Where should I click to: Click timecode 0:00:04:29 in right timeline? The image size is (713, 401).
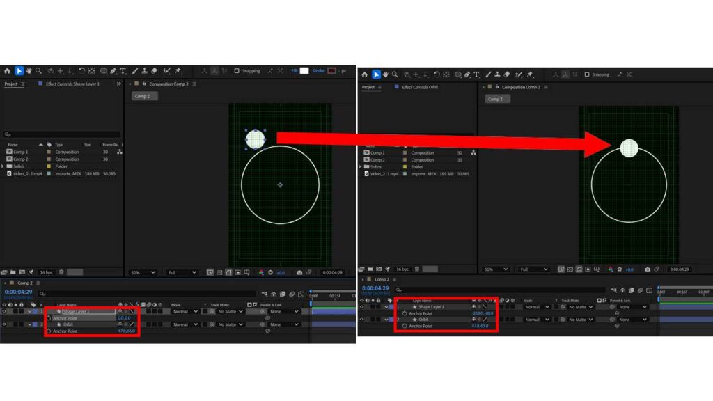[375, 288]
